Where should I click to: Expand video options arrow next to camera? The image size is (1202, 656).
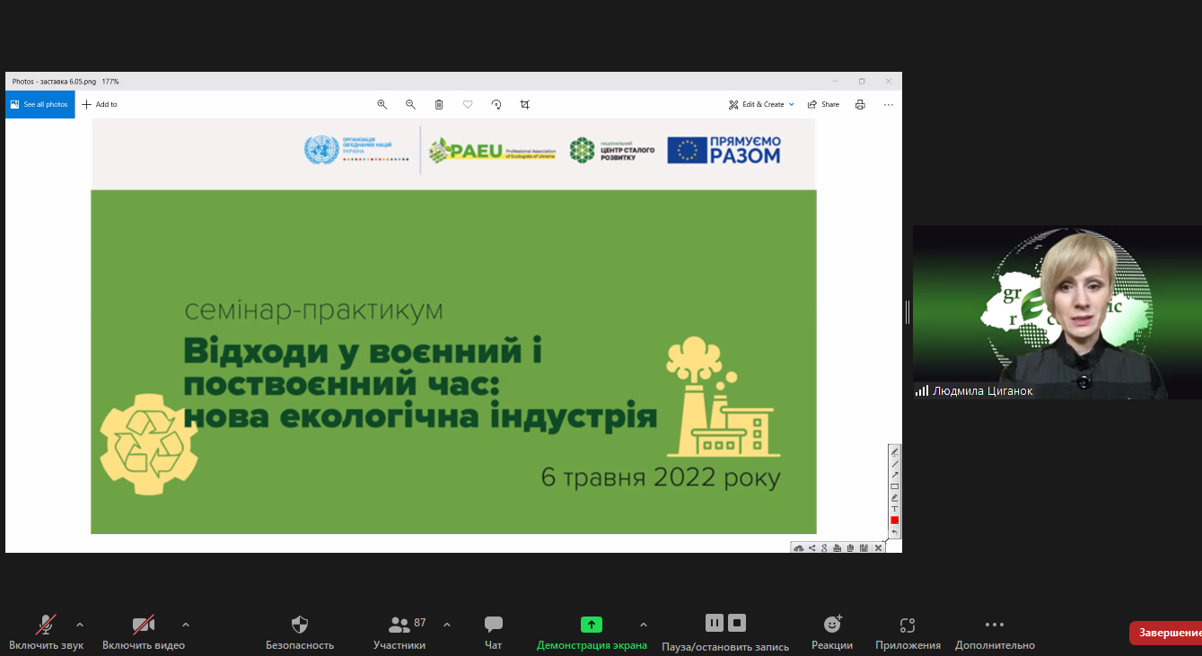tap(186, 625)
